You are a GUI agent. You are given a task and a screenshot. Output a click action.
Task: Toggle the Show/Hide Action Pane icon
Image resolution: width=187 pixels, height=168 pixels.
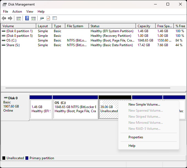[x=34, y=18]
